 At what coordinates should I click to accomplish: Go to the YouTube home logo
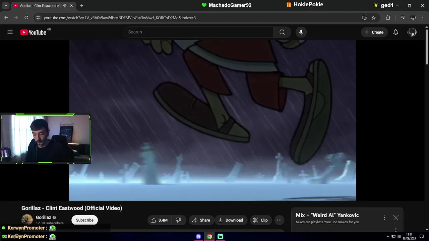(x=33, y=32)
